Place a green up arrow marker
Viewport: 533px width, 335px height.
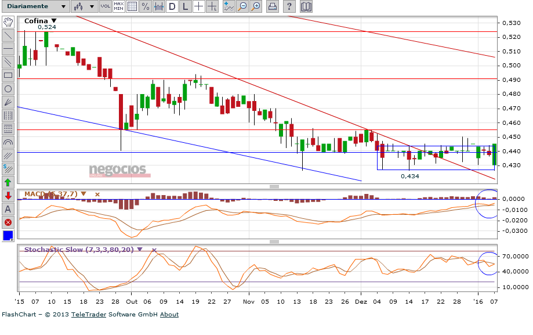(8, 182)
